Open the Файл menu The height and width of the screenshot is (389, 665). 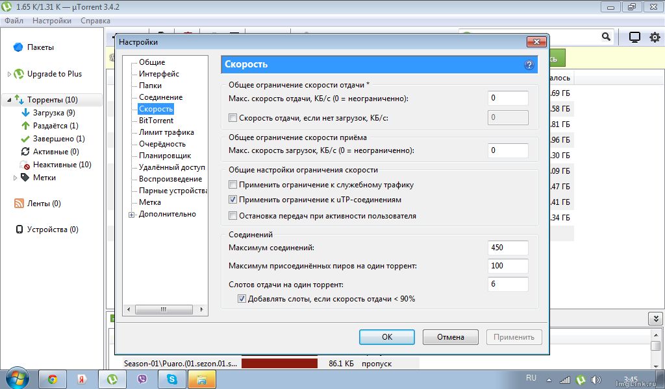[14, 20]
